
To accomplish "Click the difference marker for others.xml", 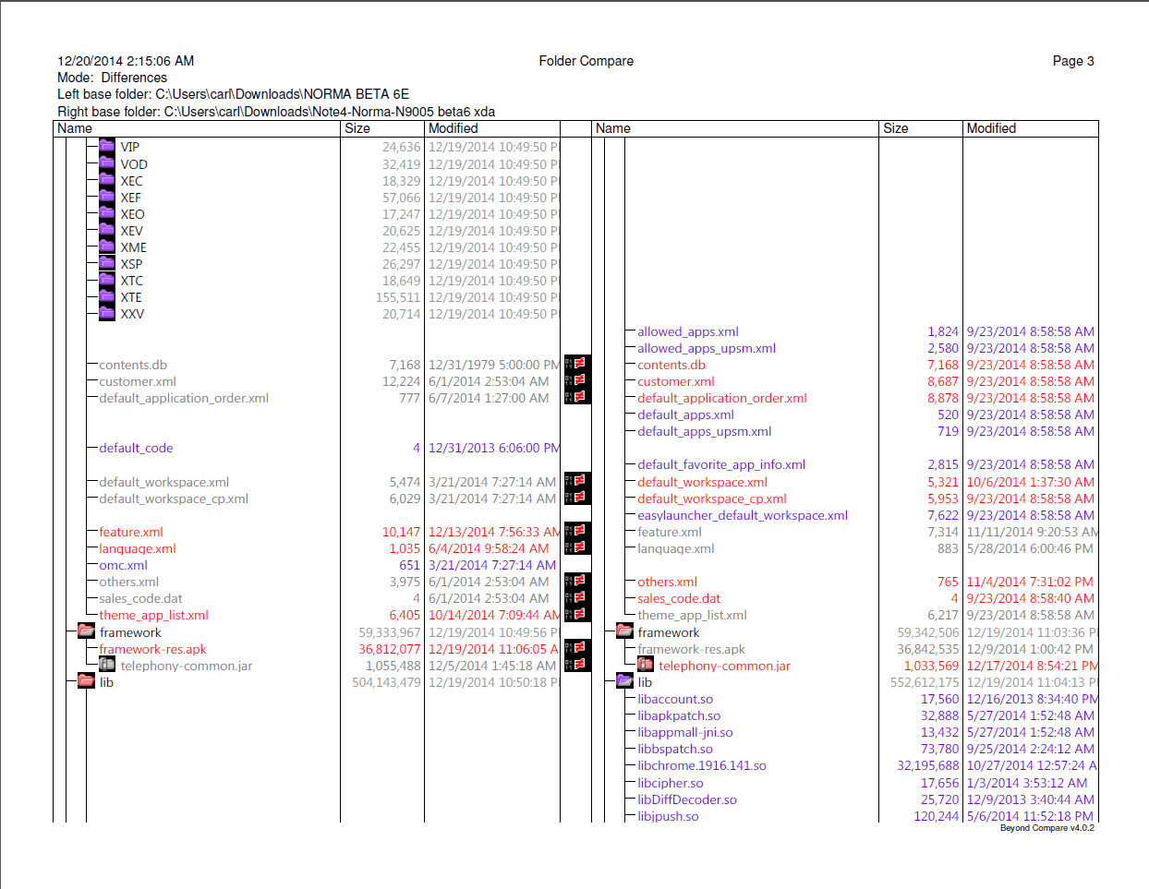I will point(577,581).
